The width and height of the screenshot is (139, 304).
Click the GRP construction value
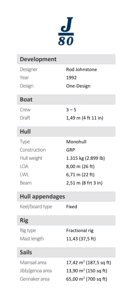coord(71,150)
